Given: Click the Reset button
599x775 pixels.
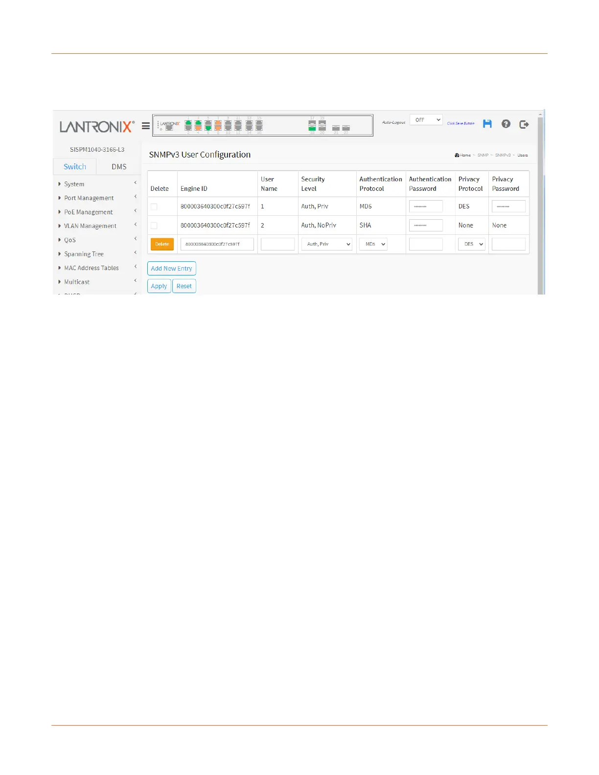Looking at the screenshot, I should pos(184,286).
